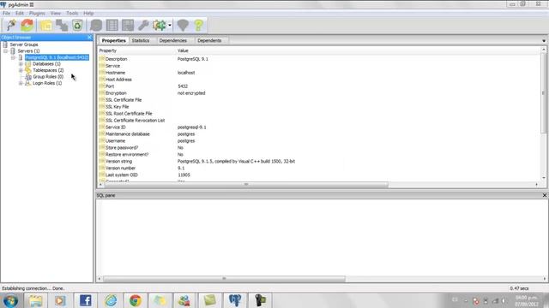The height and width of the screenshot is (308, 549).
Task: Open the SQL query tool
Action: [96, 25]
